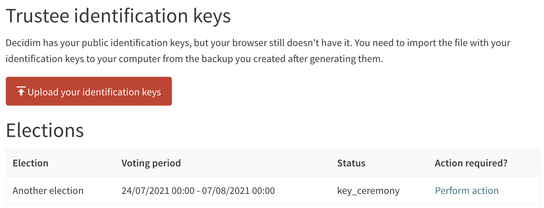This screenshot has width=544, height=208.
Task: Click the upload arrow icon in the red button
Action: [21, 91]
